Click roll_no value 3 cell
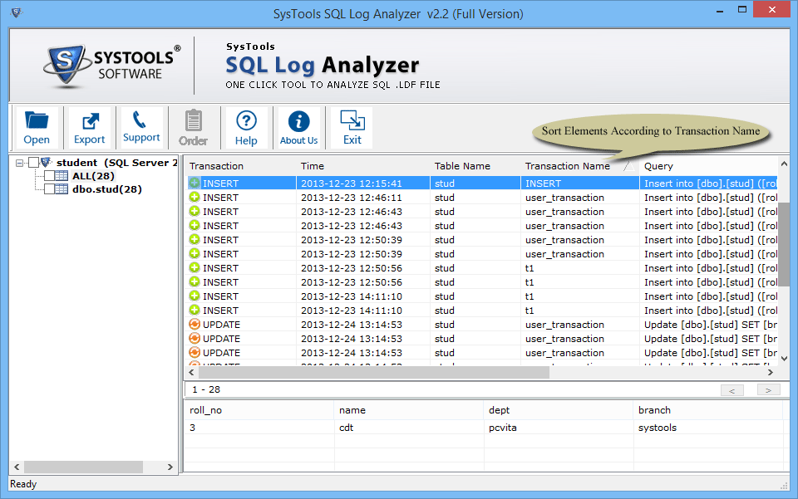The image size is (798, 499). [259, 428]
